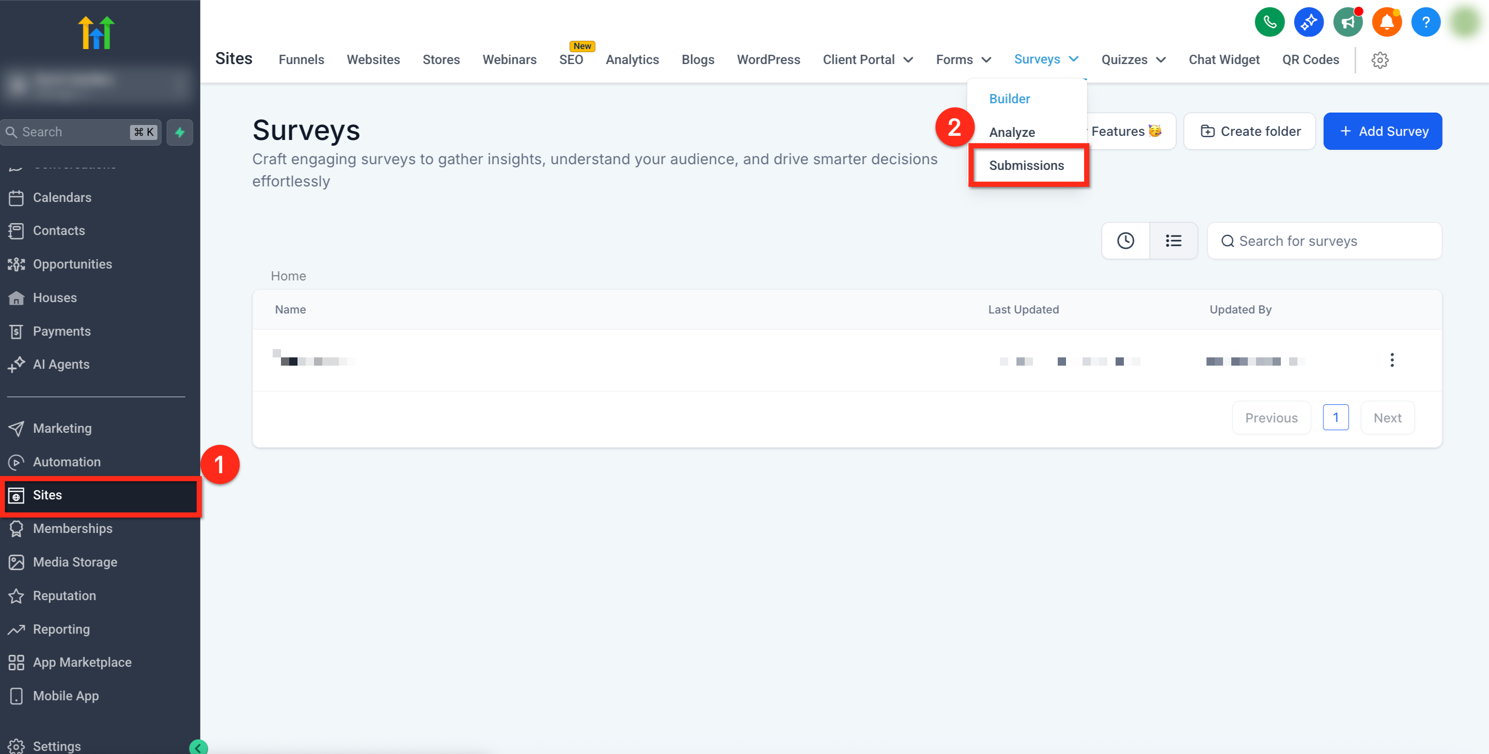Click the Add Survey button

point(1383,131)
